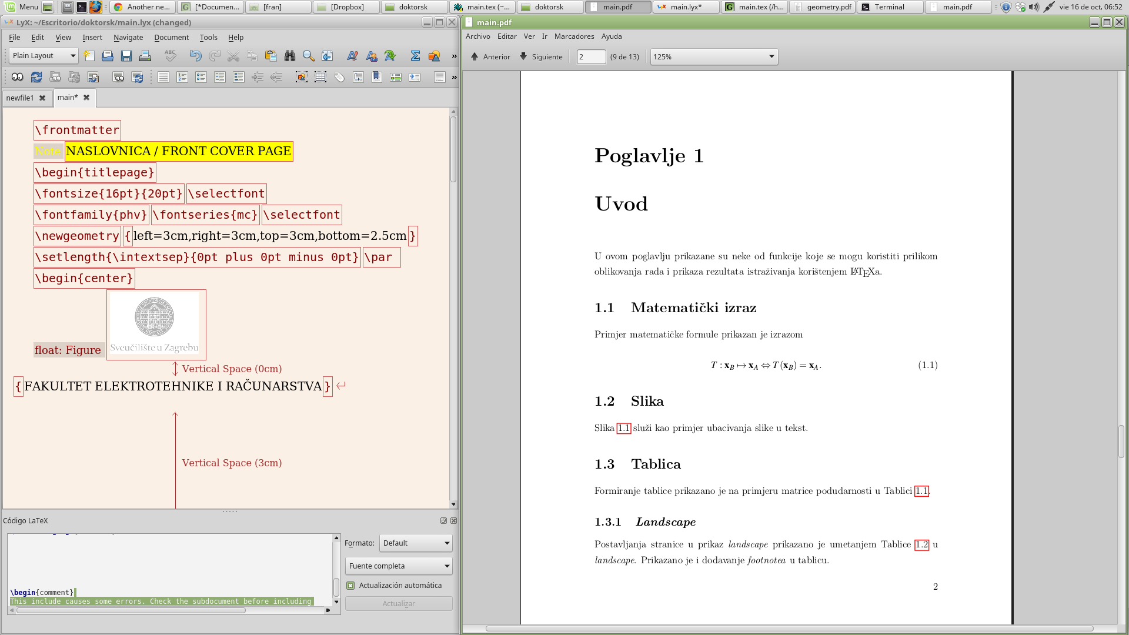Viewport: 1129px width, 635px height.
Task: Click the Save document floppy icon
Action: click(x=126, y=56)
